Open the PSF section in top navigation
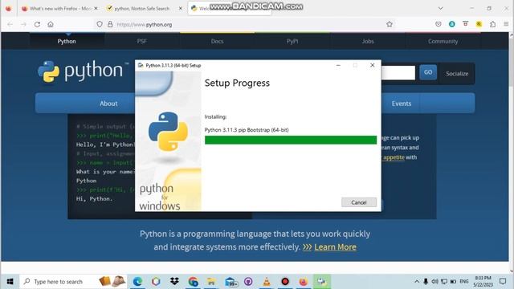Screen dimensions: 514x289 click(142, 41)
